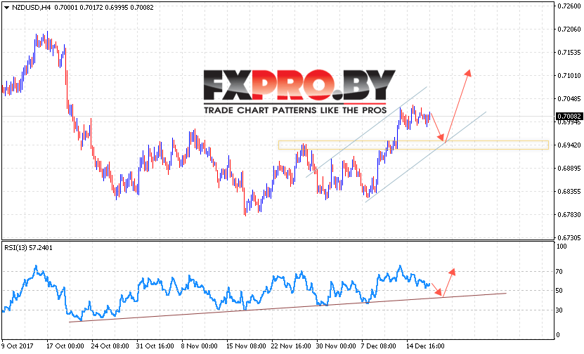Image resolution: width=584 pixels, height=354 pixels.
Task: Click the 14 Dec 16:00 date label
Action: tap(425, 346)
